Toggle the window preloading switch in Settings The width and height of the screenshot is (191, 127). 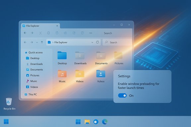coord(122,96)
